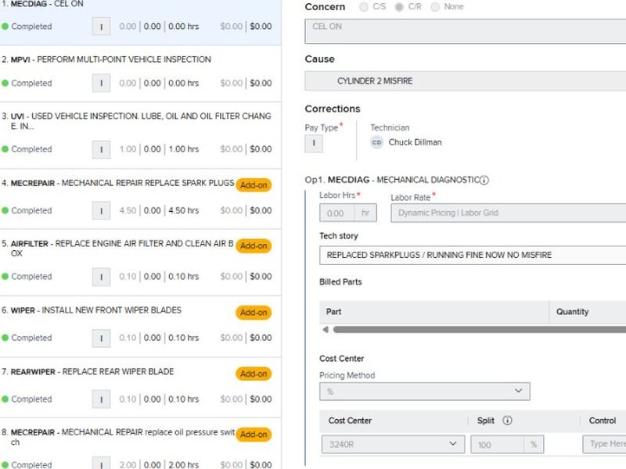
Task: Select operation 7 REARWIPER replace rear blade
Action: coord(141,388)
